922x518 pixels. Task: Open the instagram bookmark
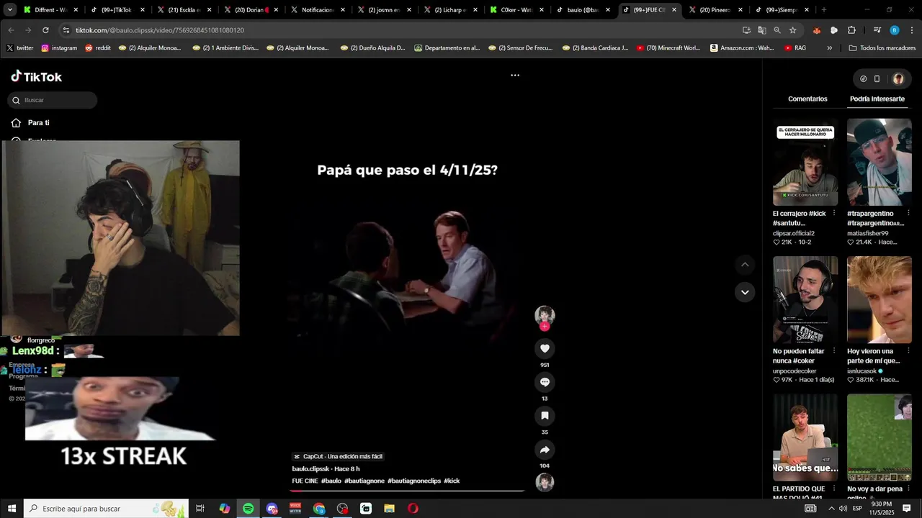pyautogui.click(x=59, y=48)
